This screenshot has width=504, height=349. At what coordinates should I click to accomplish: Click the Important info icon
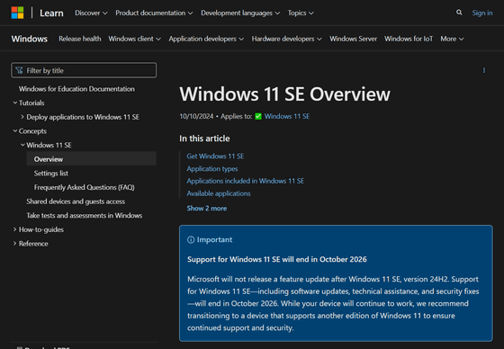pos(191,240)
